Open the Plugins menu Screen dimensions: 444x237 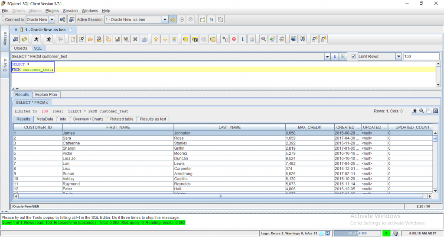(52, 10)
